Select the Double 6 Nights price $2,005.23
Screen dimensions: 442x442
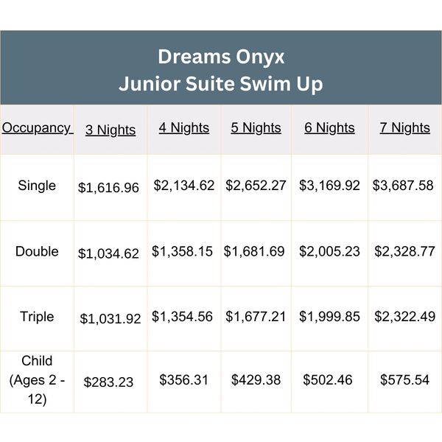329,252
